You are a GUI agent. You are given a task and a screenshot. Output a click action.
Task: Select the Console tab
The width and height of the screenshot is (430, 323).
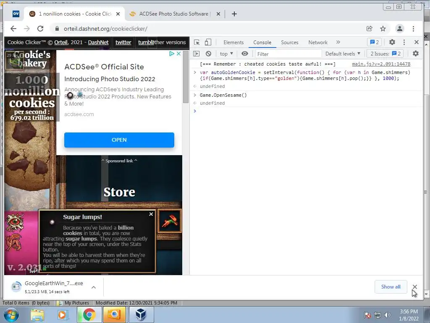pyautogui.click(x=262, y=42)
